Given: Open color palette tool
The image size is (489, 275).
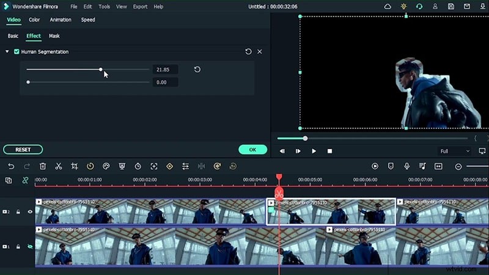Looking at the screenshot, I should click(106, 166).
